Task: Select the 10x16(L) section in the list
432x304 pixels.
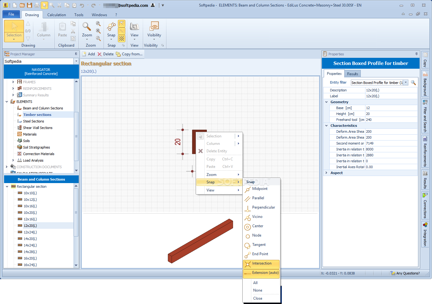Action: click(30, 206)
